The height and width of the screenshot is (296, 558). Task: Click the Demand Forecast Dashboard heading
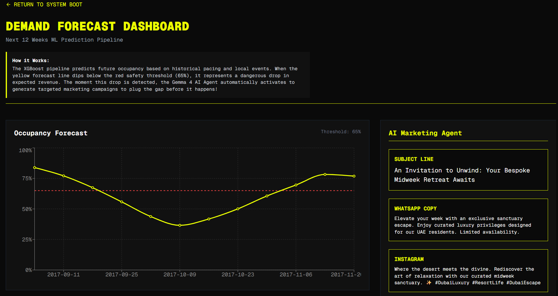coord(97,26)
